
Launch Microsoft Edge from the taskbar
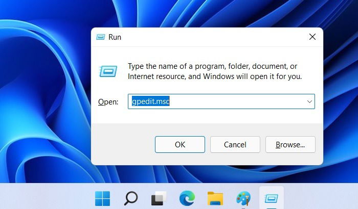[x=187, y=198]
